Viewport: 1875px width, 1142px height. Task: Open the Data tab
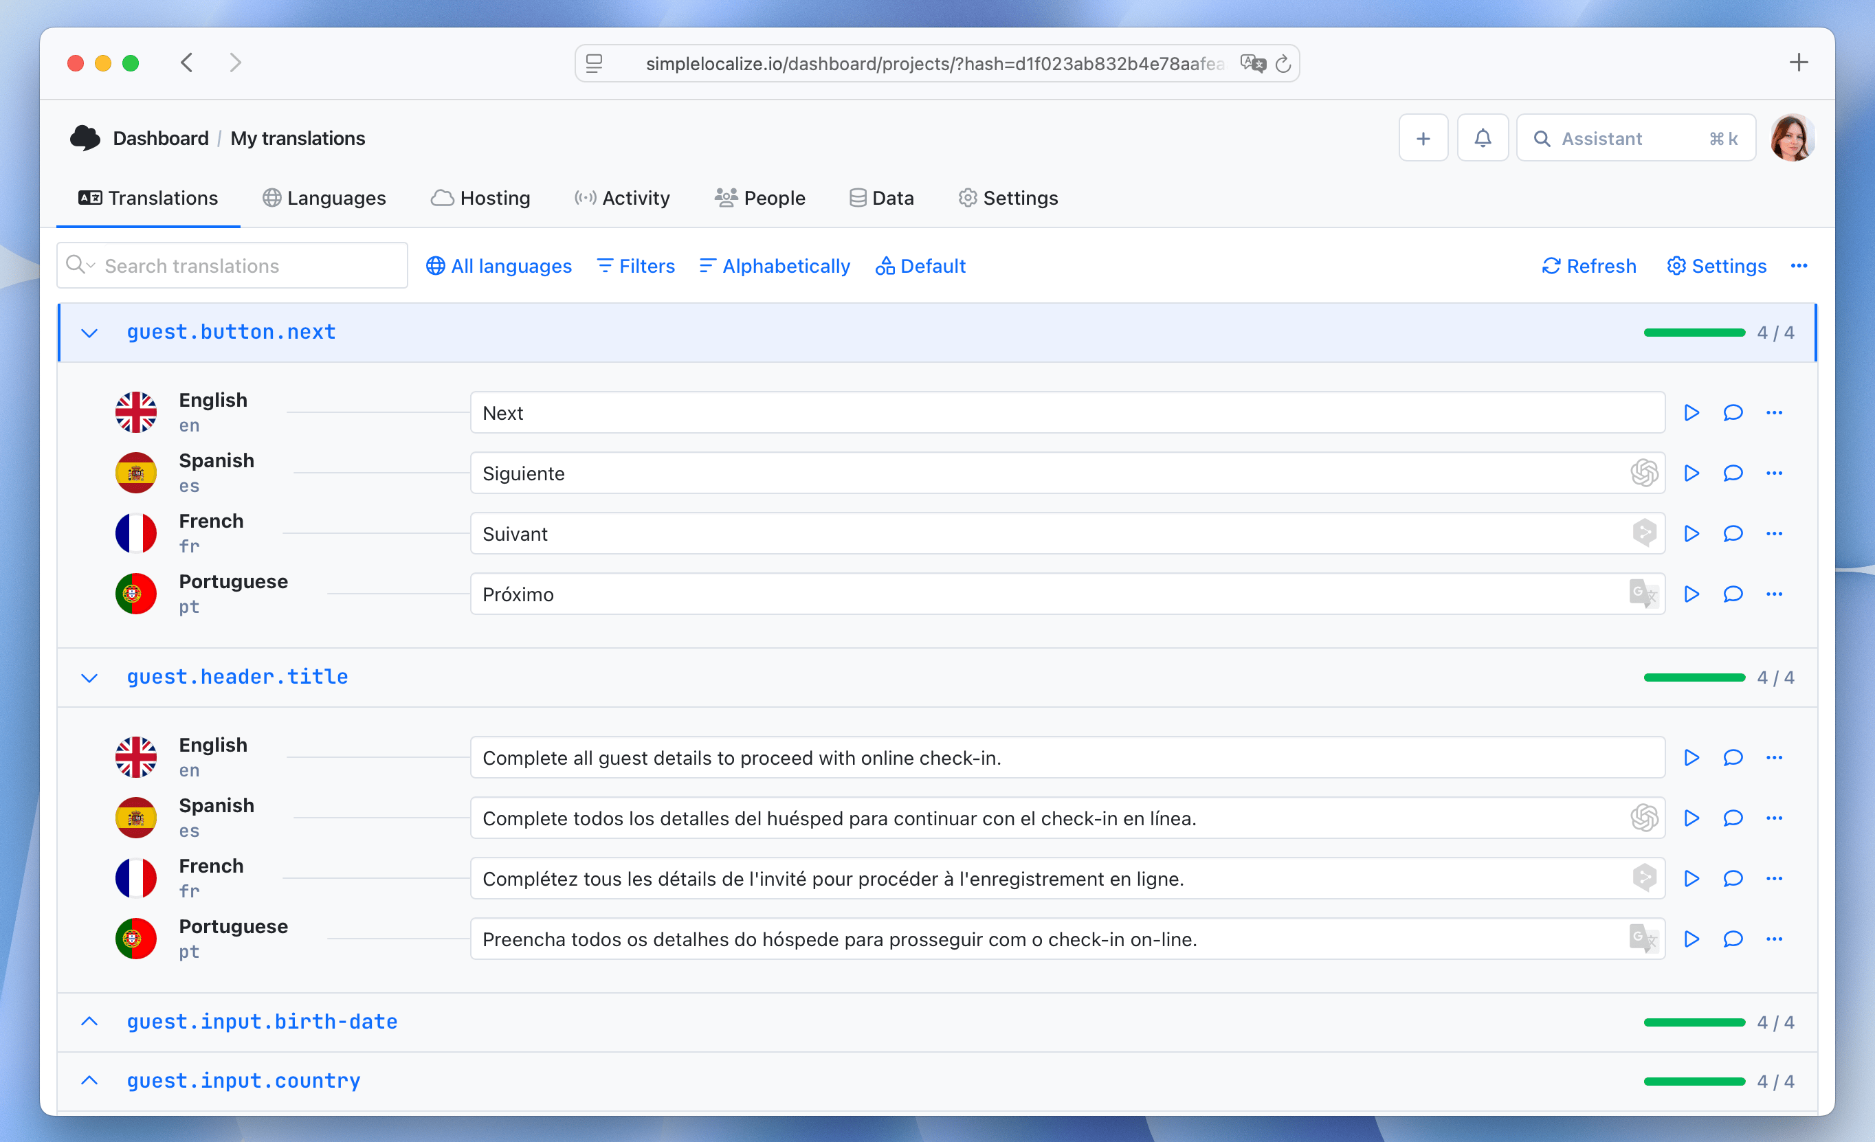click(x=881, y=198)
